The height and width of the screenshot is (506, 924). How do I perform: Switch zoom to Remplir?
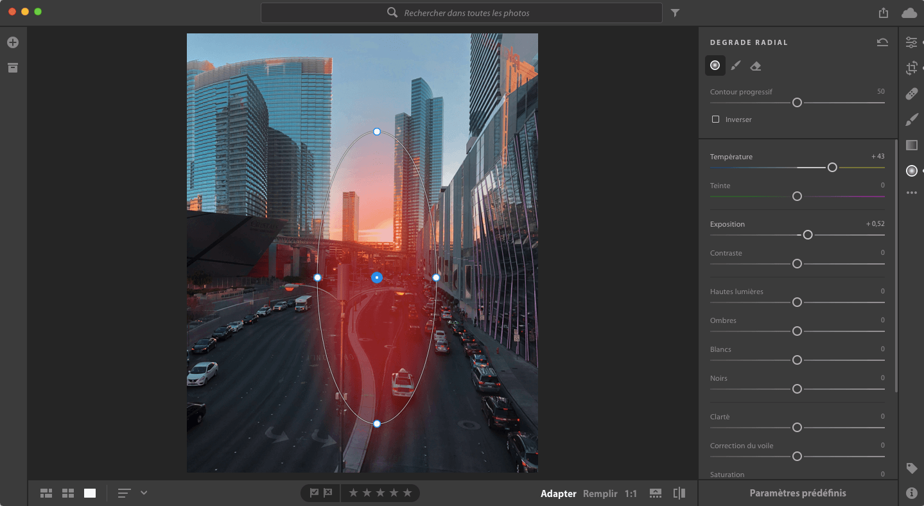coord(600,494)
